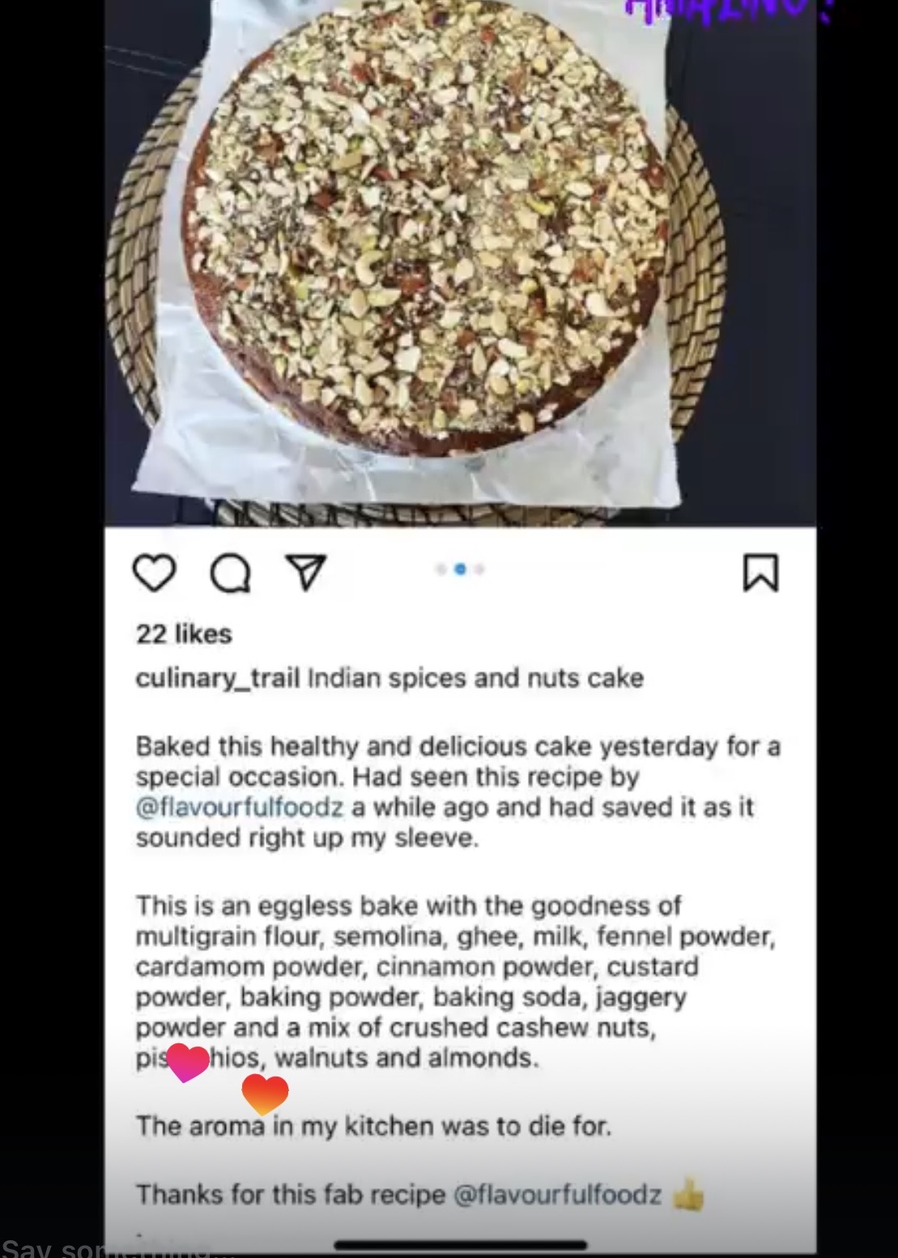Open @flavourfulfoodz mention in the thanks line

tap(559, 1195)
